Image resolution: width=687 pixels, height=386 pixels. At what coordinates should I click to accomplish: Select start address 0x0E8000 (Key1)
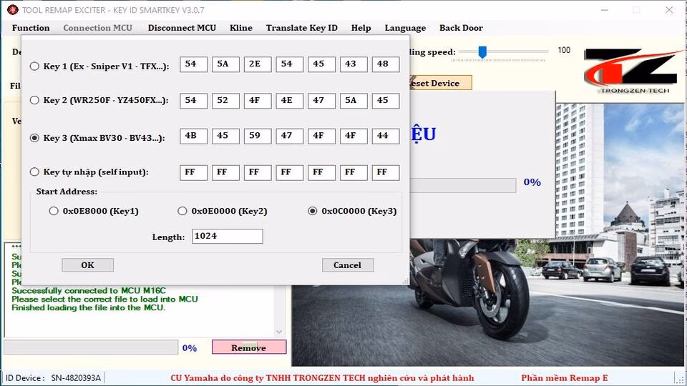(54, 211)
